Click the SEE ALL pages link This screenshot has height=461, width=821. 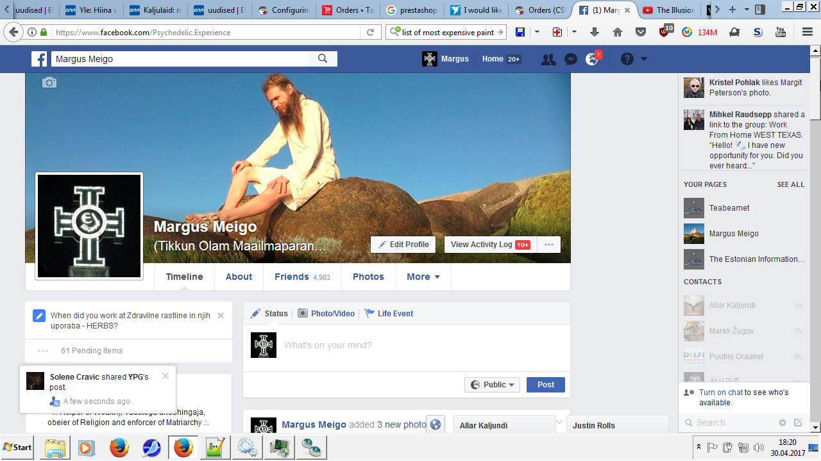click(x=790, y=184)
